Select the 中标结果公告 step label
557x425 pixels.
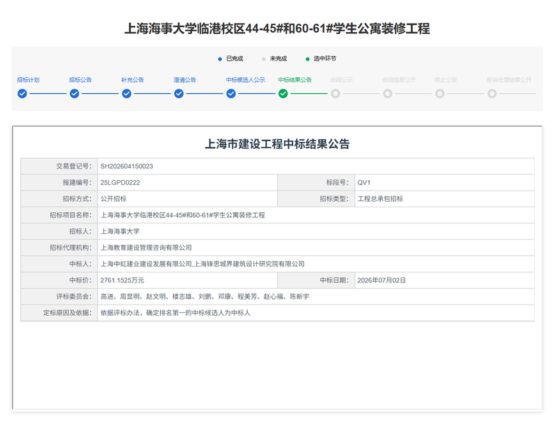click(295, 80)
